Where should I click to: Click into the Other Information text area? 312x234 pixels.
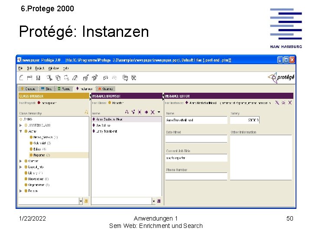[x=261, y=158]
